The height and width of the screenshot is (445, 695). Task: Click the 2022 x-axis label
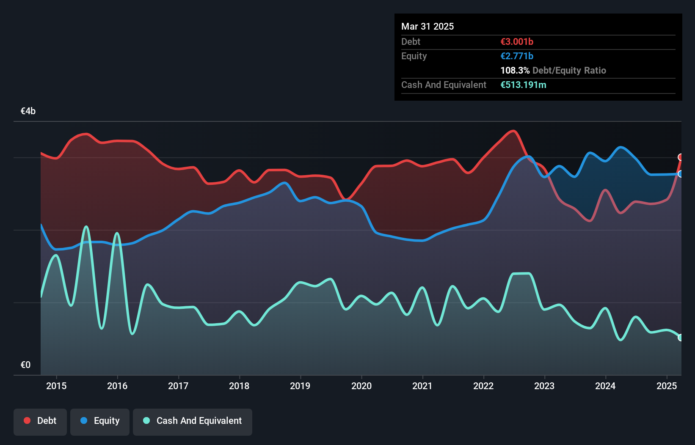[x=483, y=386]
